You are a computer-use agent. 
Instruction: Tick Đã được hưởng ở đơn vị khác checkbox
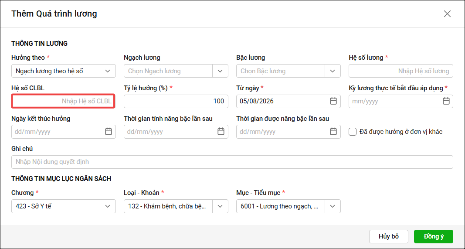(x=353, y=132)
